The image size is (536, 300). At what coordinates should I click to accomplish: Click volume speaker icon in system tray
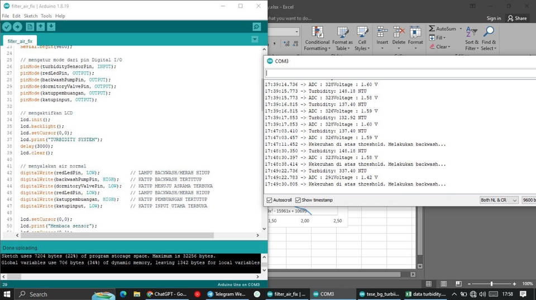click(x=482, y=294)
